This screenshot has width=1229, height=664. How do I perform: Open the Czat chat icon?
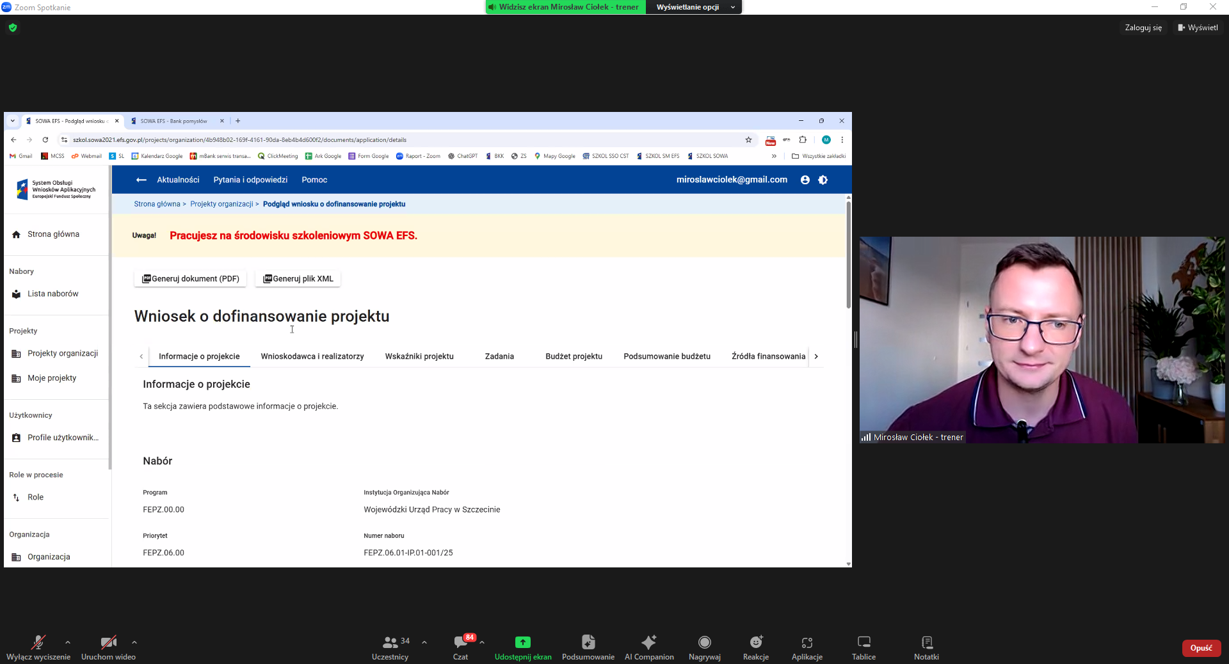coord(460,642)
